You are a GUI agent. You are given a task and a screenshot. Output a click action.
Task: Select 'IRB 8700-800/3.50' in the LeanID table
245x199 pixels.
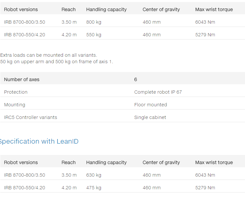(x=25, y=175)
